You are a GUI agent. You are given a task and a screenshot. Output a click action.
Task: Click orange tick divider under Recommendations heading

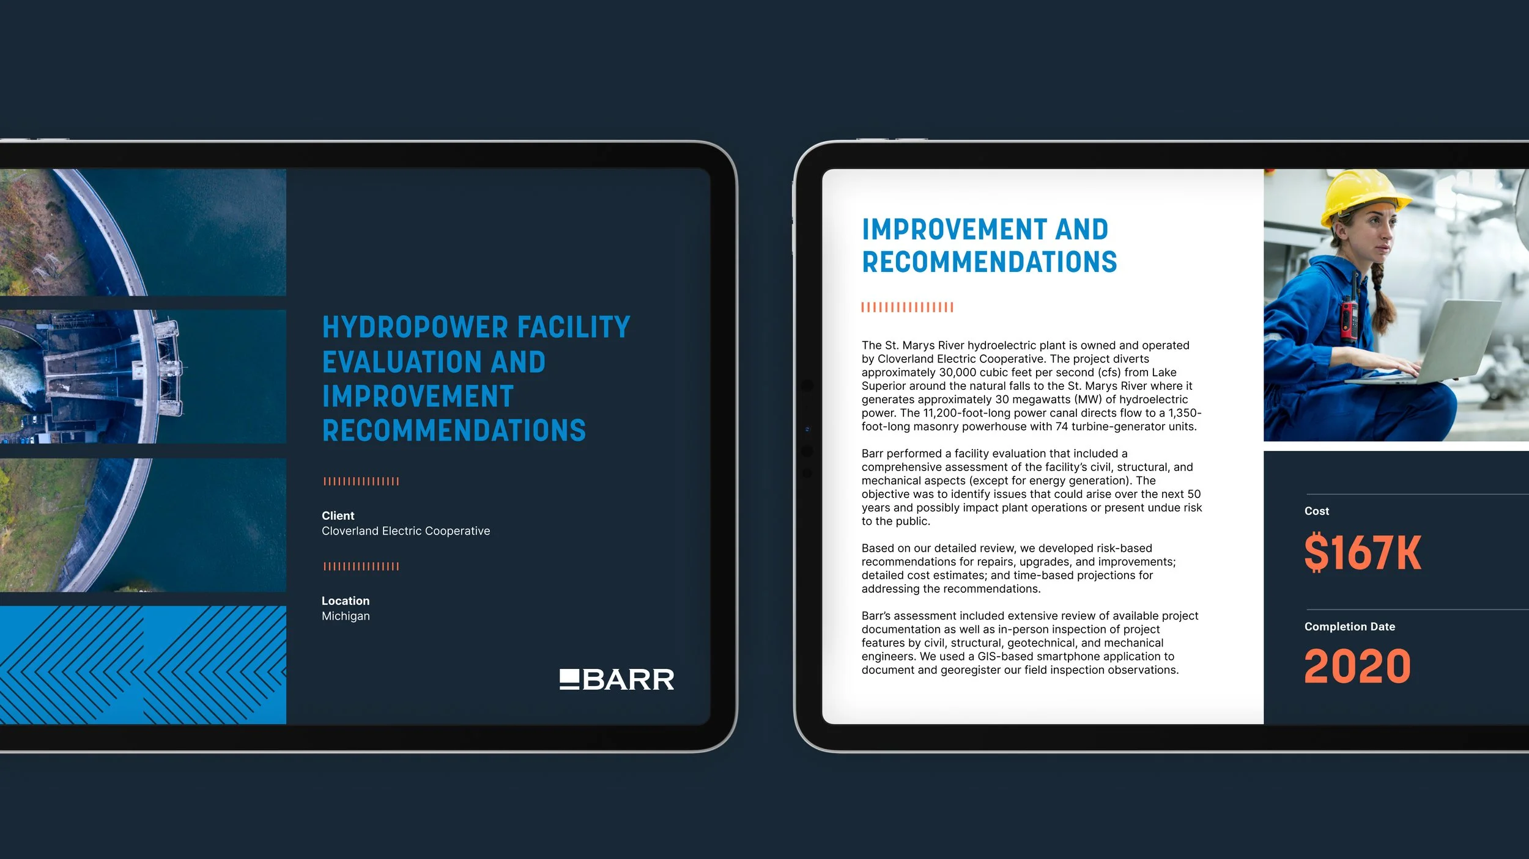click(x=907, y=307)
